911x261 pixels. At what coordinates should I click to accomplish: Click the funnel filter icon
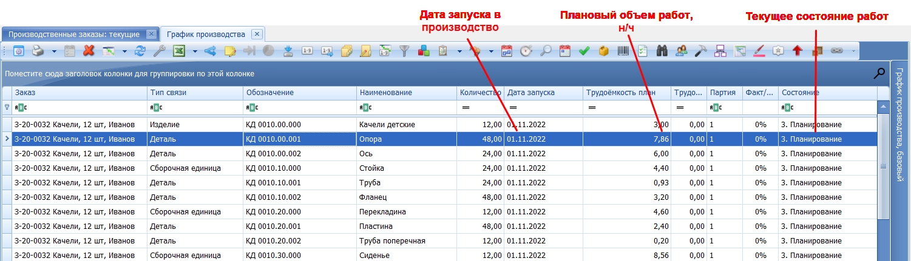tap(404, 51)
